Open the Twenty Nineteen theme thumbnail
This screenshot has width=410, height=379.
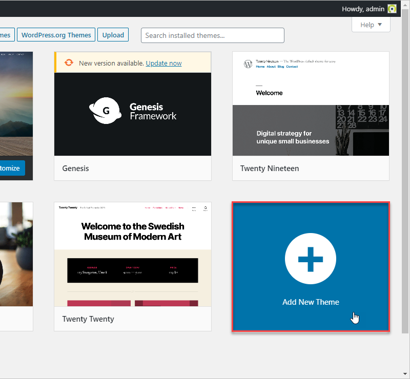tap(311, 104)
